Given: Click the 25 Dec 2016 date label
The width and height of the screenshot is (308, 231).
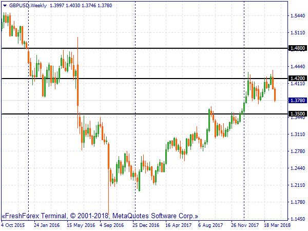Looking at the screenshot, I should click(146, 225).
